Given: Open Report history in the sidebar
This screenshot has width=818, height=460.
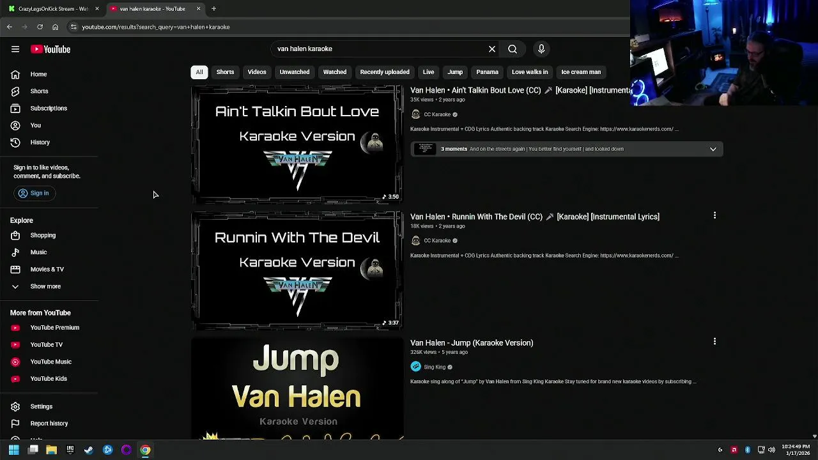Looking at the screenshot, I should click(x=49, y=424).
